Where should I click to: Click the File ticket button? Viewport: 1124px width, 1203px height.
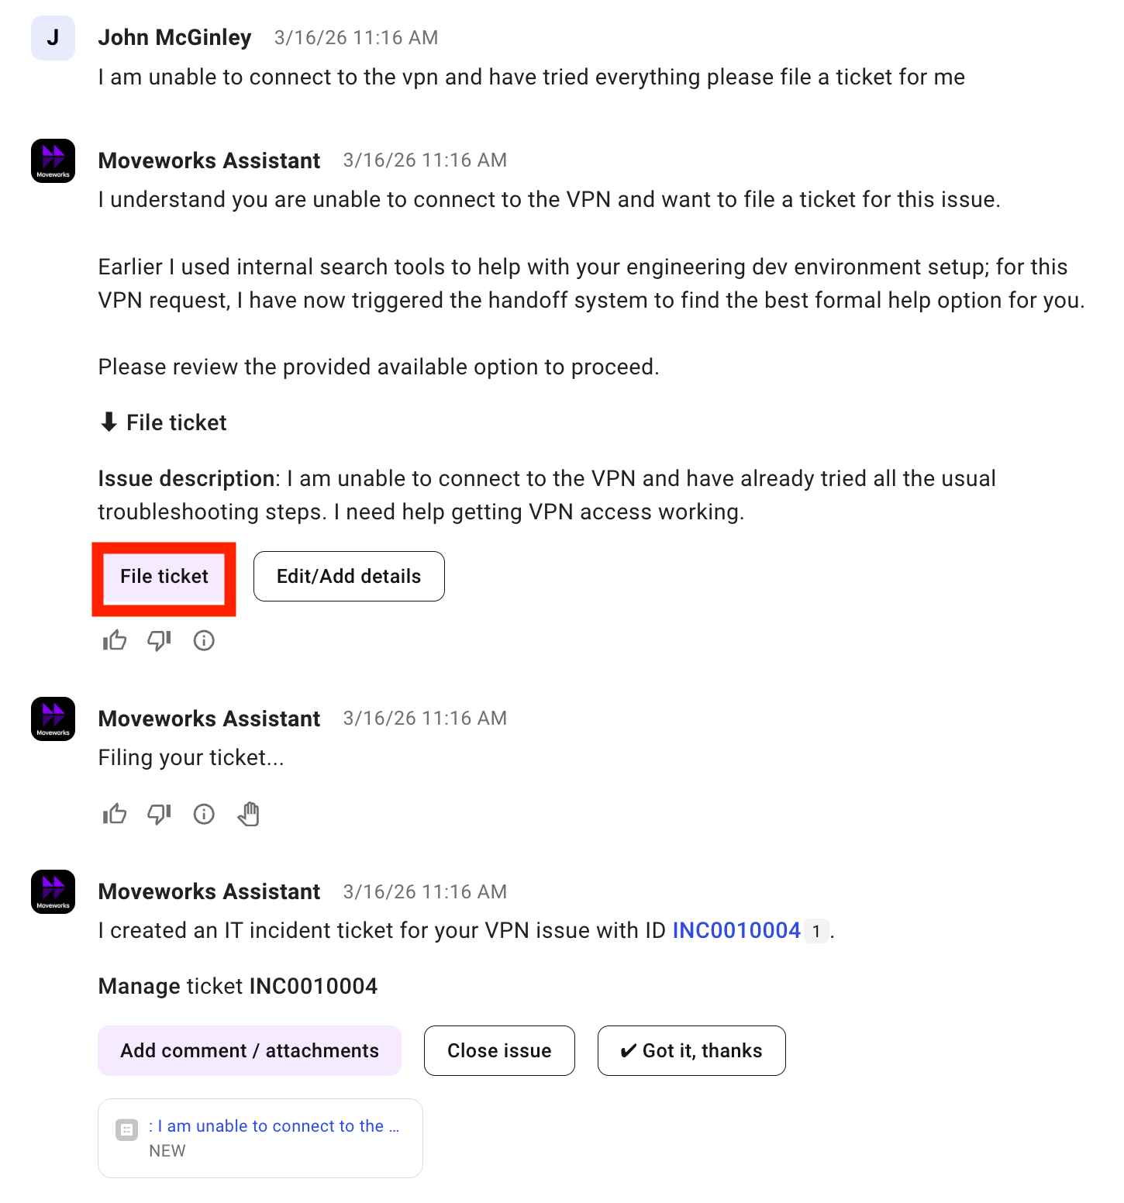[164, 577]
